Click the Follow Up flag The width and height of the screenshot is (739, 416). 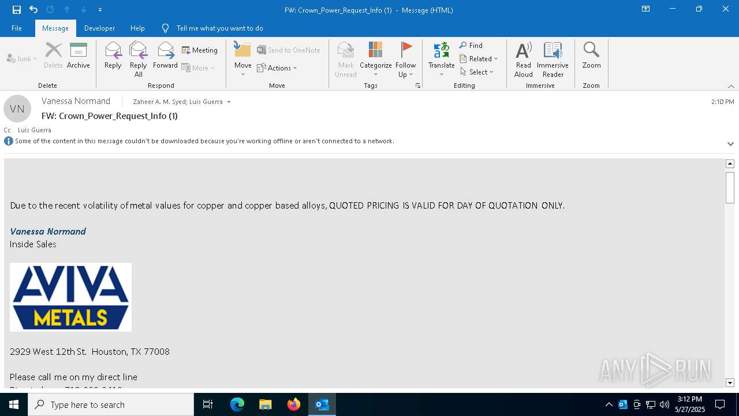tap(406, 60)
